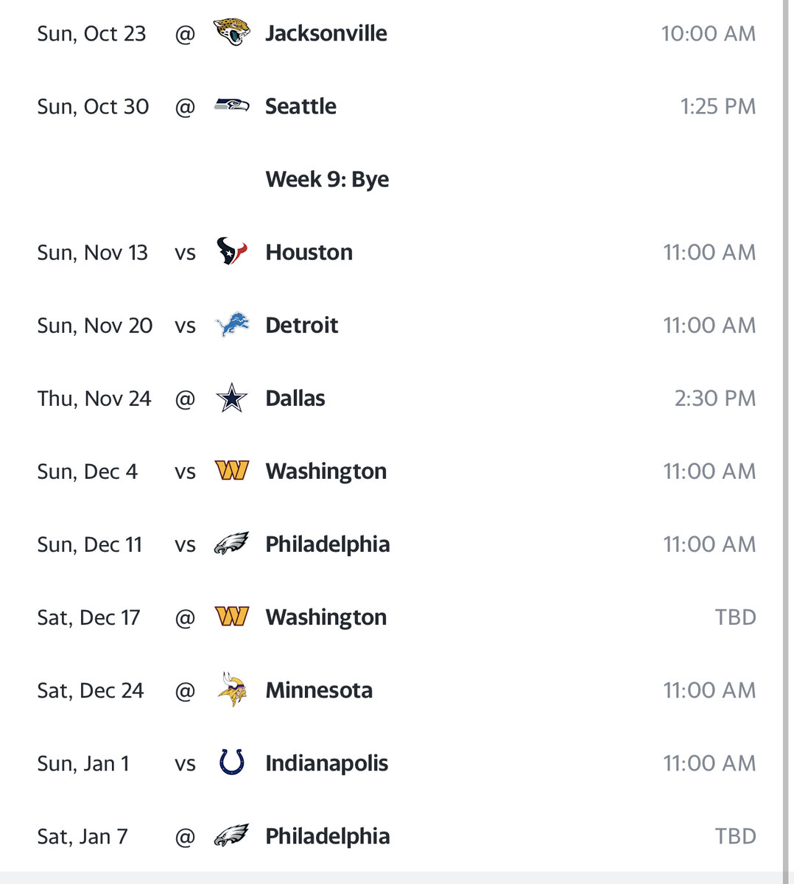Click the Detroit Lions logo
The width and height of the screenshot is (794, 884).
231,325
